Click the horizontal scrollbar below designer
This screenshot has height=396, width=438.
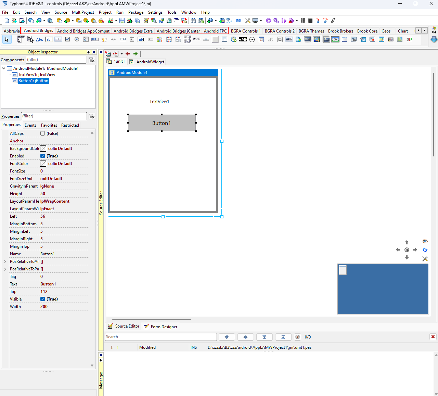(x=152, y=319)
